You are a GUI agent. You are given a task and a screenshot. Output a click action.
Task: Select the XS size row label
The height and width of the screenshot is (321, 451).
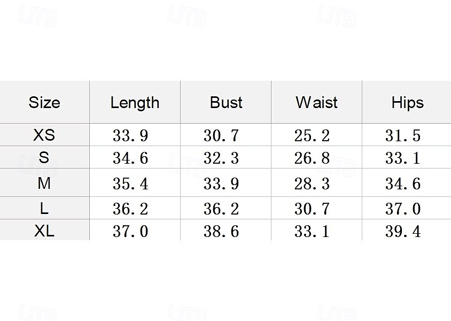click(x=44, y=135)
